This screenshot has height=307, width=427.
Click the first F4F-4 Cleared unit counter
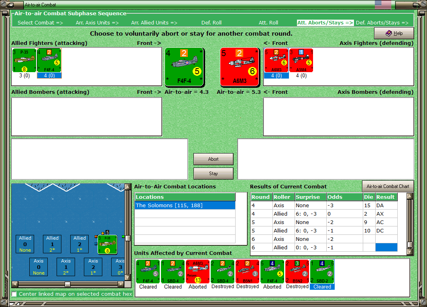[148, 272]
